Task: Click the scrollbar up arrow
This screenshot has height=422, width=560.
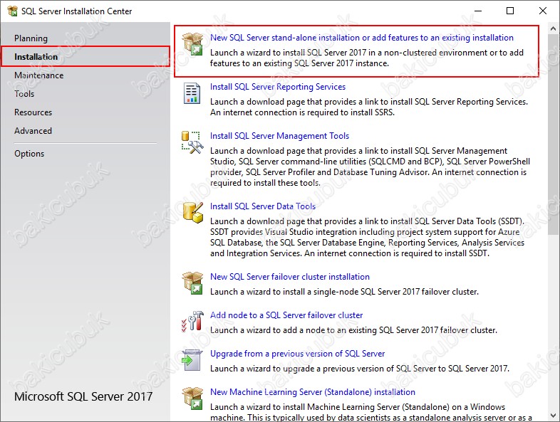Action: coord(554,28)
